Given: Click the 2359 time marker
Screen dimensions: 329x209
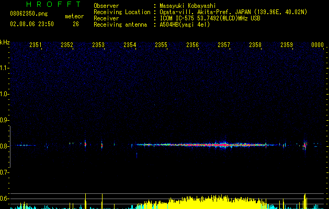Looking at the screenshot, I should [287, 44].
